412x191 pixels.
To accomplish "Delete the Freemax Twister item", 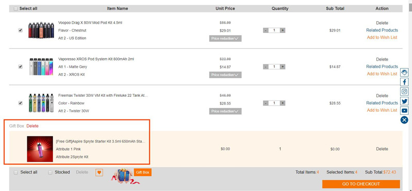I will 382,96.
